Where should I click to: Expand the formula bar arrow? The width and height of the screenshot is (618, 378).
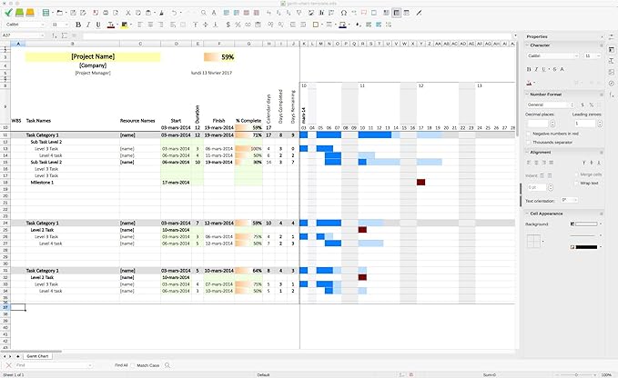[515, 35]
